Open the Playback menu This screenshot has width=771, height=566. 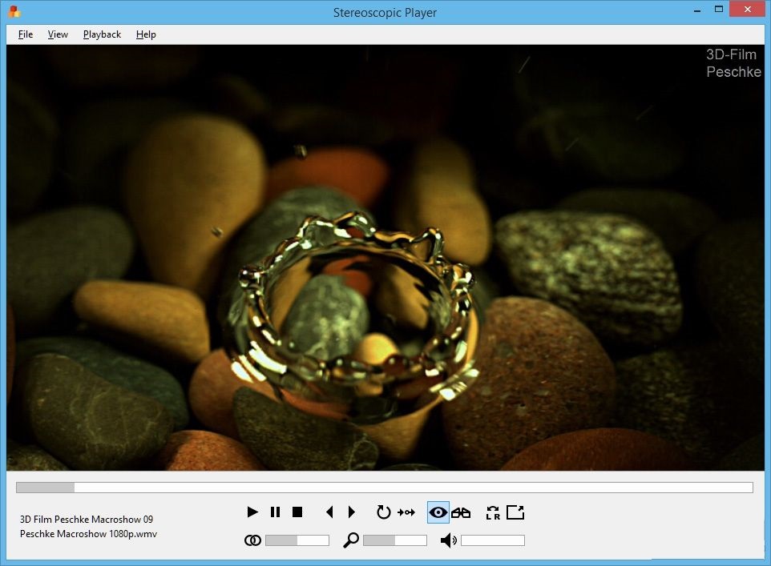point(102,34)
